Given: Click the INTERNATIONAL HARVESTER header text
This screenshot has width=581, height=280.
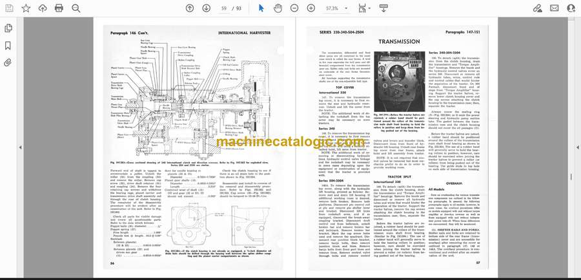Looking at the screenshot, I should pyautogui.click(x=244, y=33).
